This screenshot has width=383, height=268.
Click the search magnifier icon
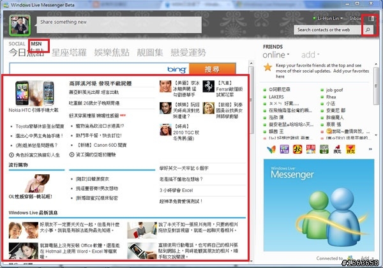[368, 29]
